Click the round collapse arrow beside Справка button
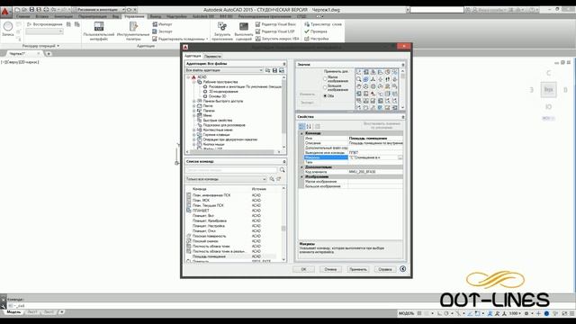576x324 pixels. 403,269
